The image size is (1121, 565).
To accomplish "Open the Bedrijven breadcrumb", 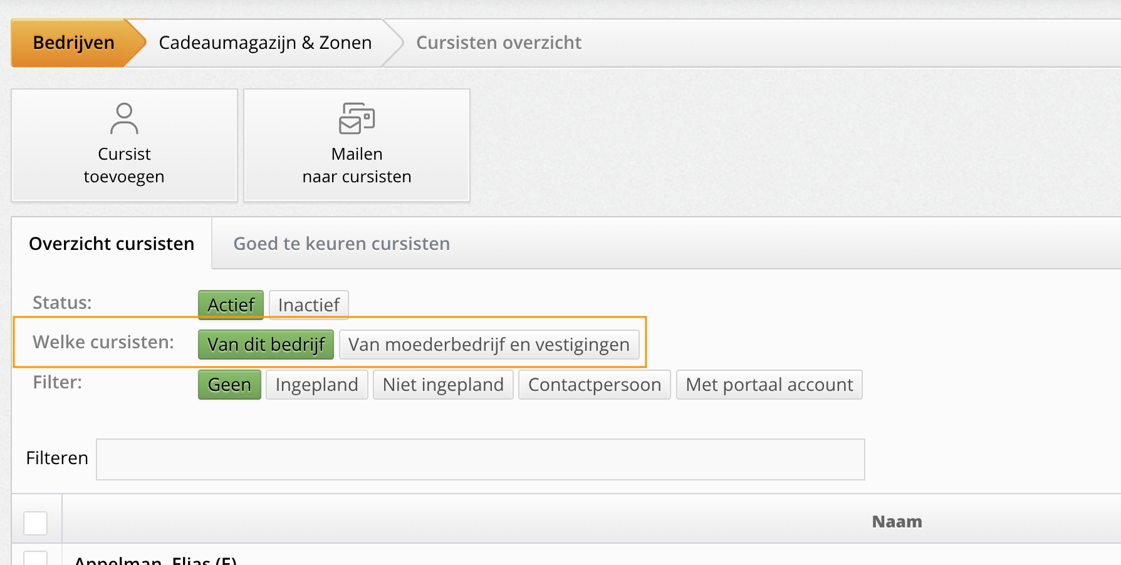I will tap(73, 43).
